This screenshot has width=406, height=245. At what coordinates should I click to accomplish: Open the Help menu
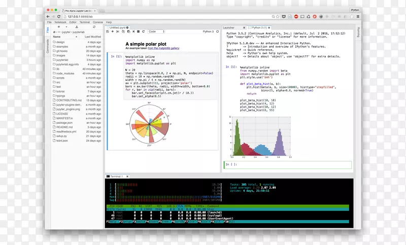pos(109,22)
